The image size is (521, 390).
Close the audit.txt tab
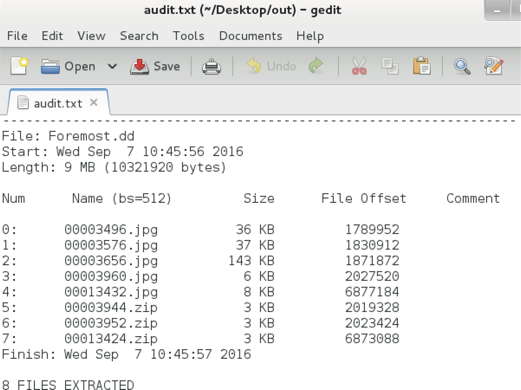tap(94, 102)
